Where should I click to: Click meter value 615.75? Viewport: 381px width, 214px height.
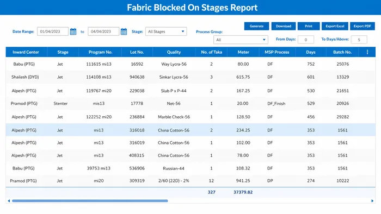tap(243, 77)
